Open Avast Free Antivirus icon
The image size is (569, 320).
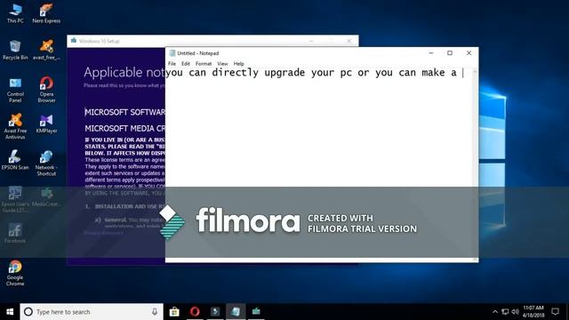(15, 126)
